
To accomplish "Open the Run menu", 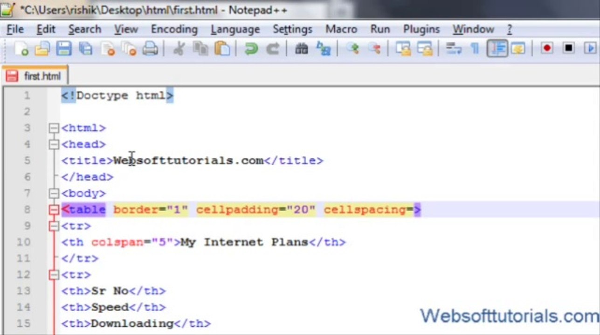I will click(x=380, y=29).
